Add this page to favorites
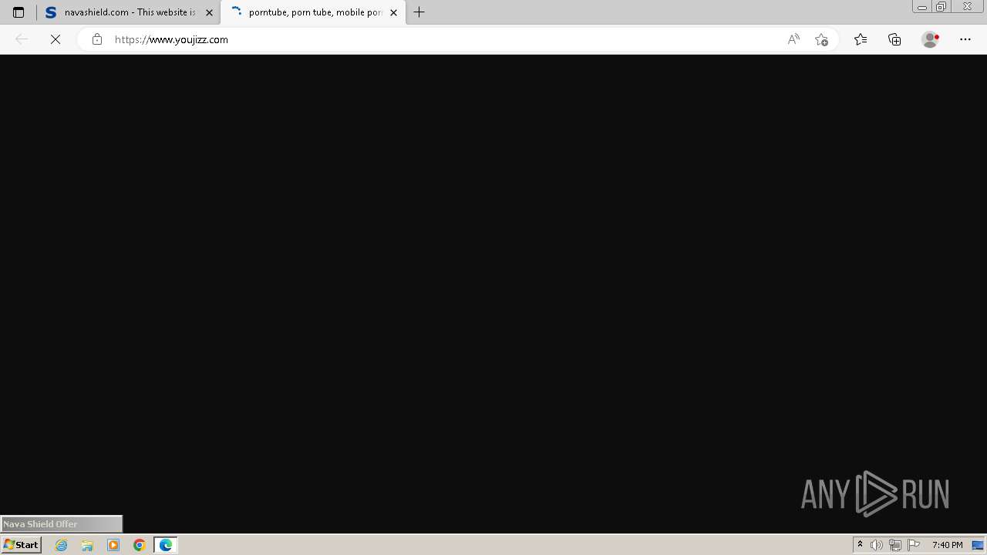The height and width of the screenshot is (555, 987). pos(821,39)
